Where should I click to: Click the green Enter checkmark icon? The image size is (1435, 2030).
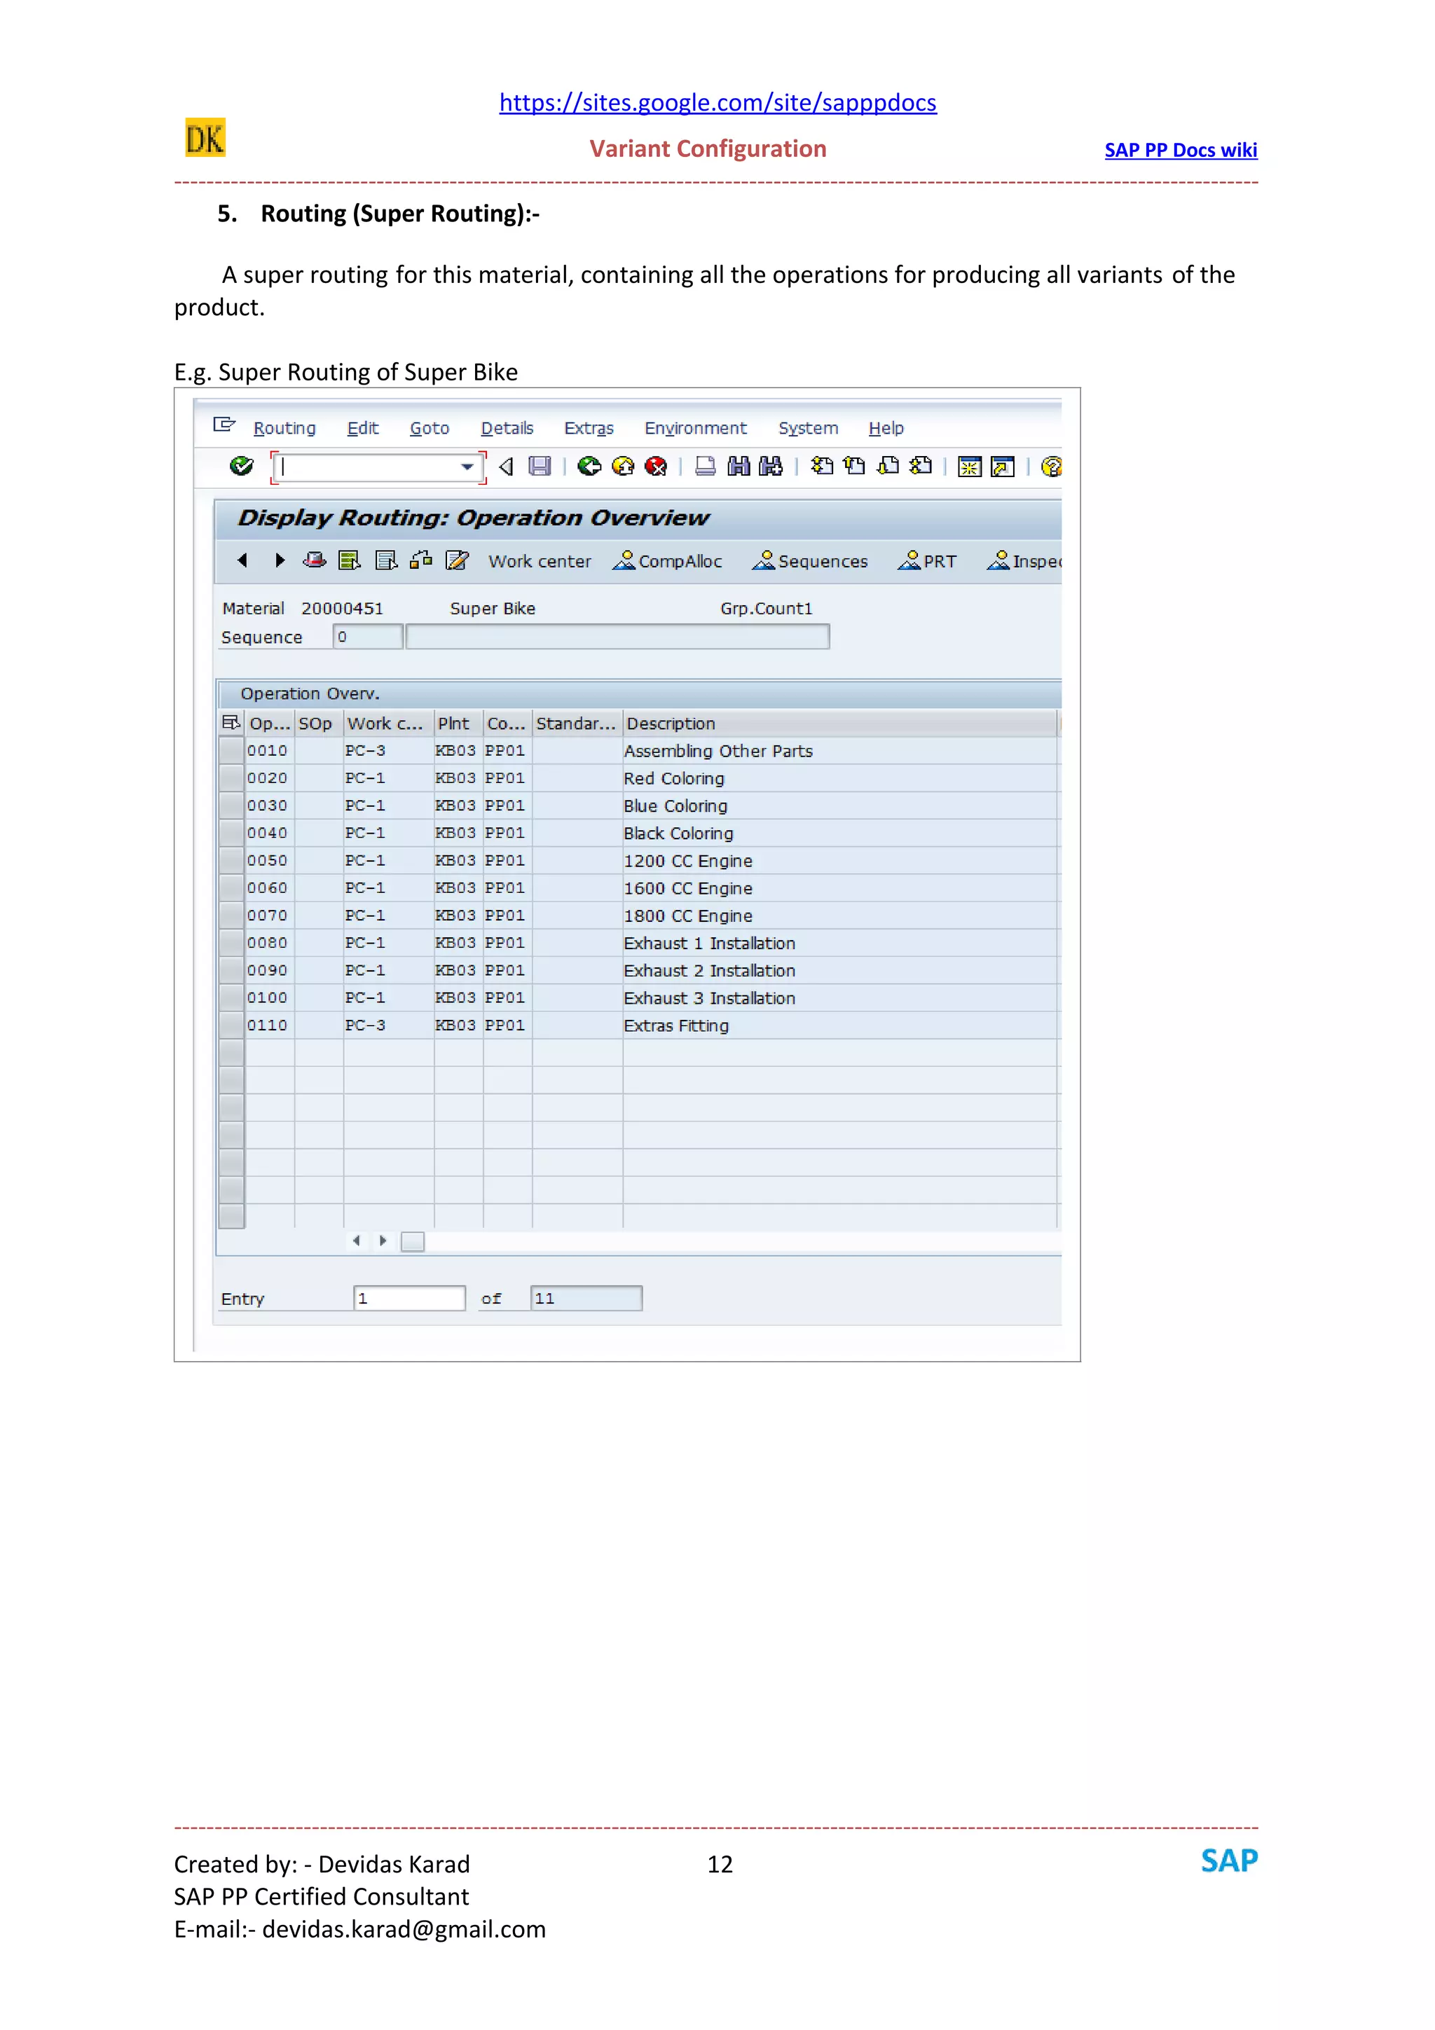pyautogui.click(x=241, y=466)
